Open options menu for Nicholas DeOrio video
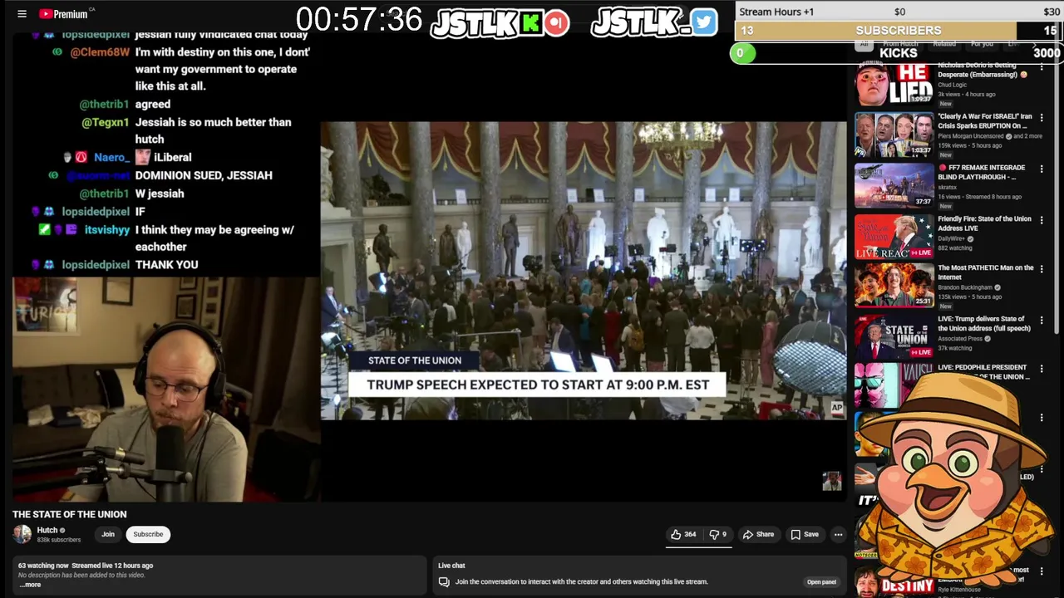Screen dimensions: 1064x598 [1042, 67]
